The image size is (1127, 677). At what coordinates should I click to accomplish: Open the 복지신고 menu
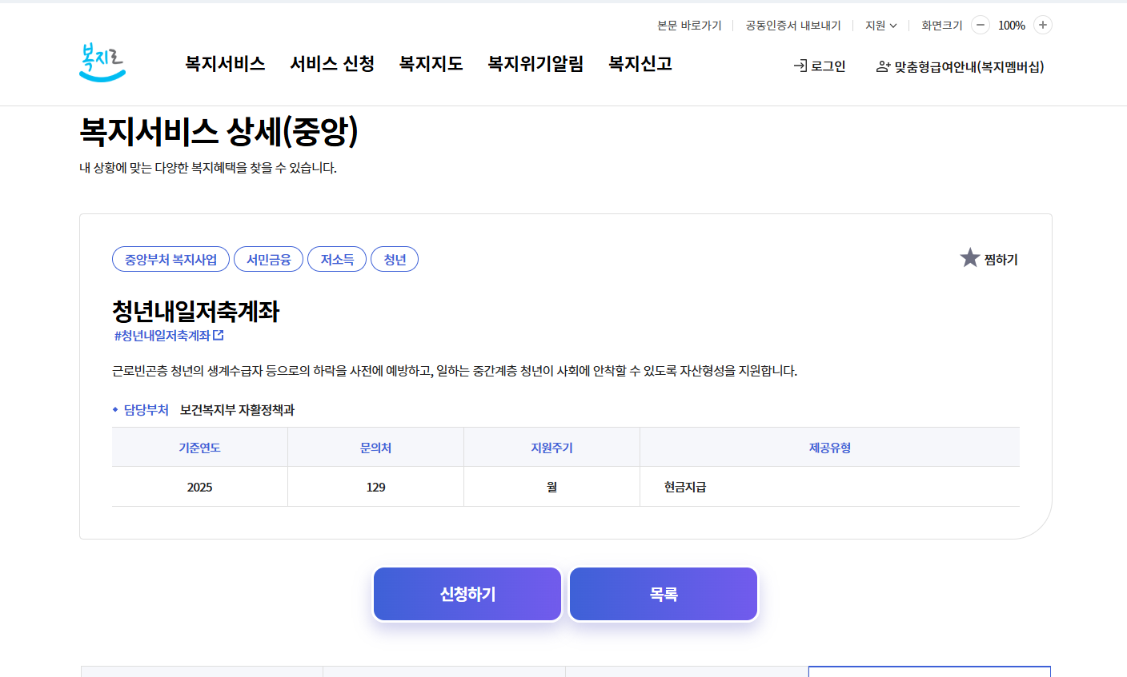[x=640, y=64]
